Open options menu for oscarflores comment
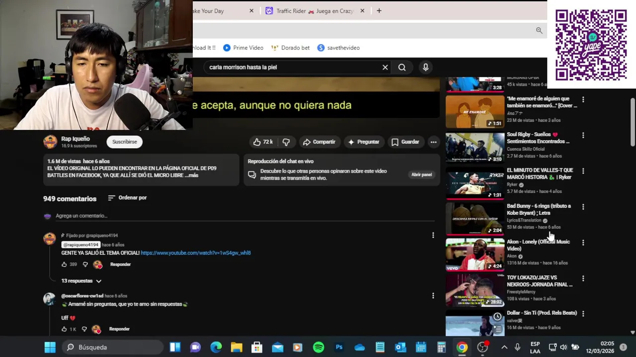The width and height of the screenshot is (636, 357). pos(433,296)
